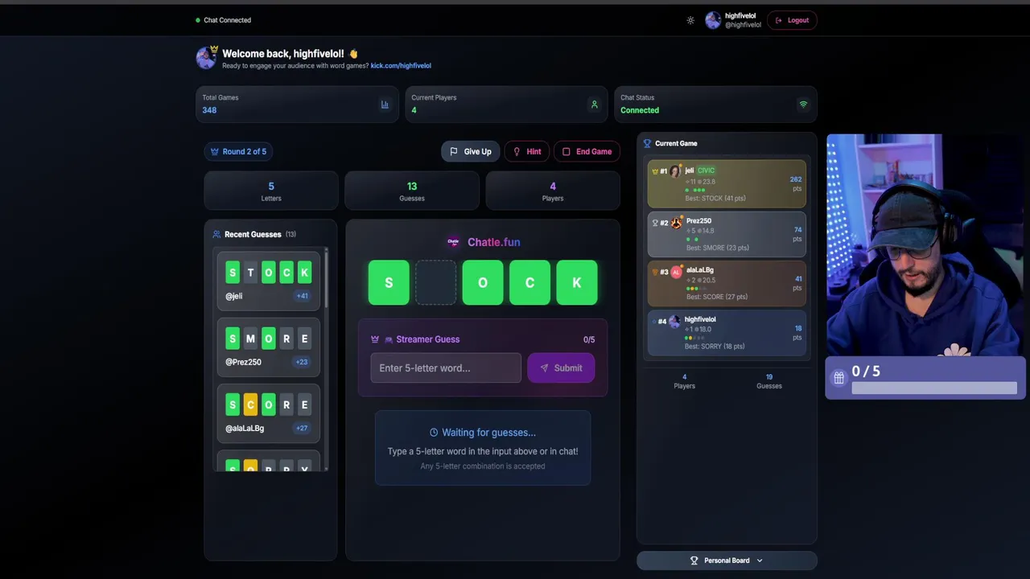Select the #2 Prez250 leaderboard row
This screenshot has width=1030, height=579.
click(727, 234)
